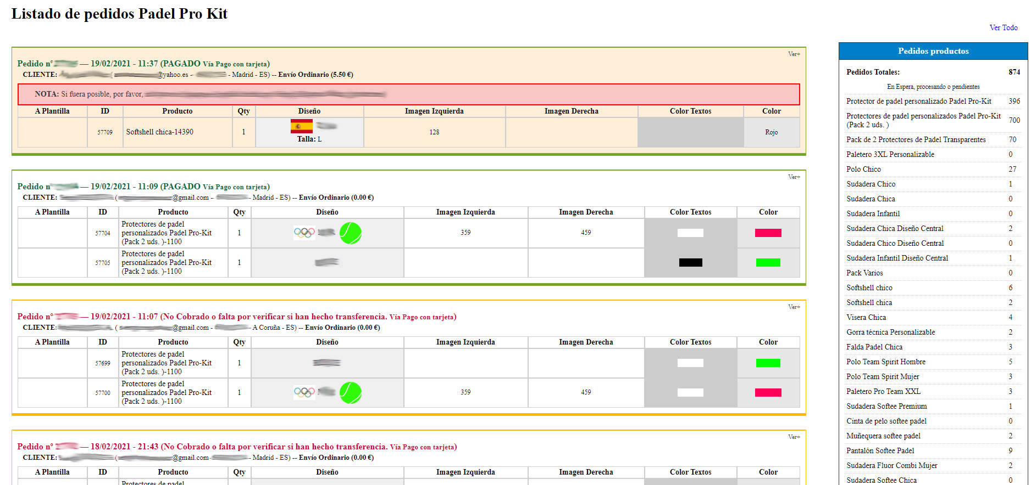The image size is (1031, 485).
Task: Select 'Sudadera Chico' in the sidebar
Action: [x=933, y=184]
